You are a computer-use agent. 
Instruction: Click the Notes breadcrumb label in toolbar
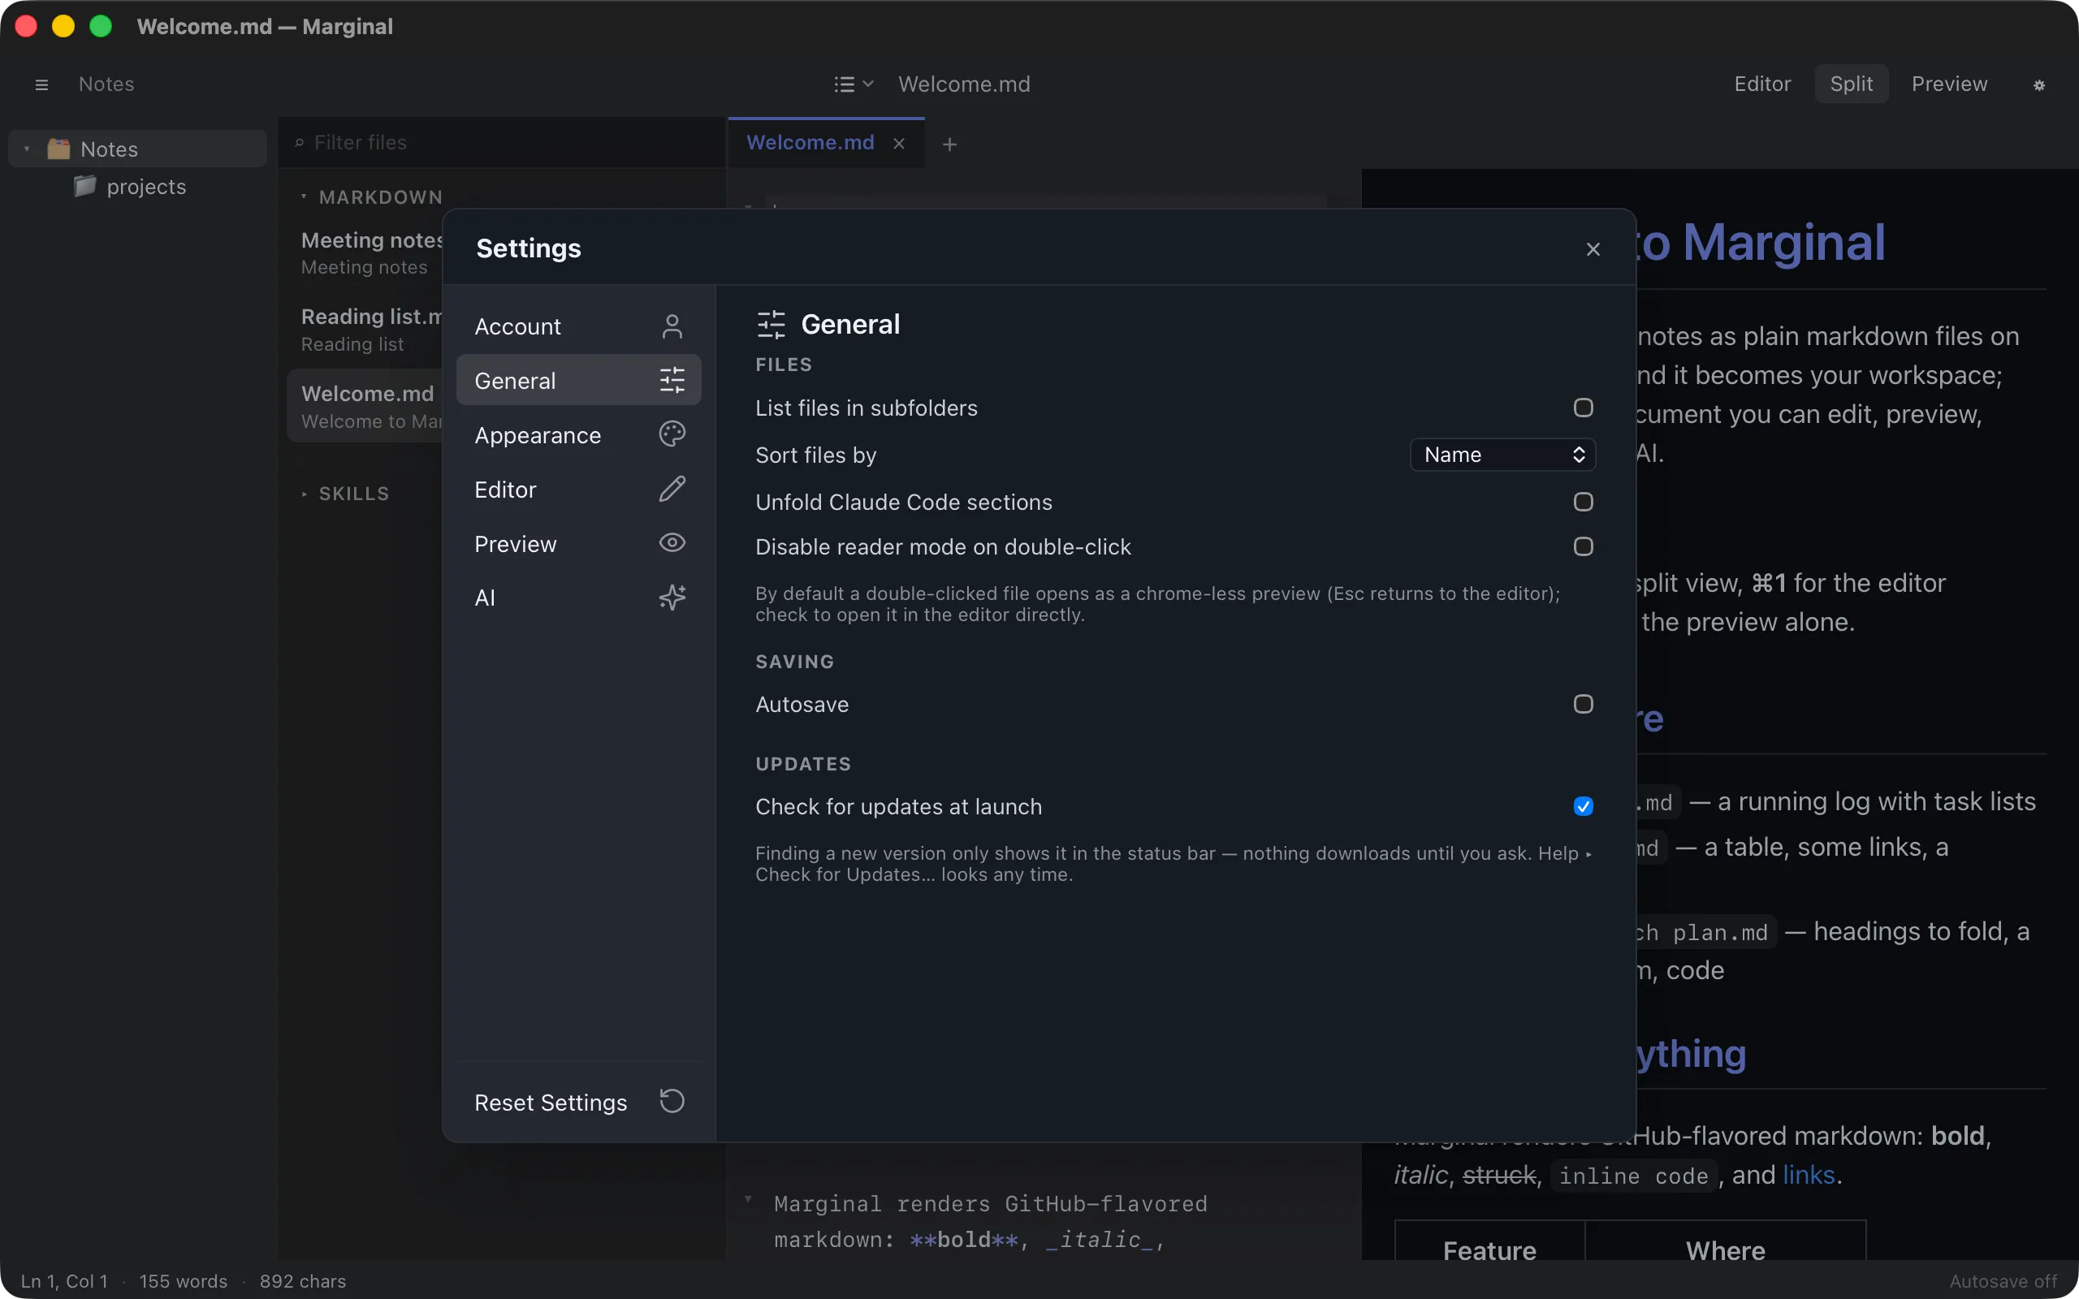106,84
